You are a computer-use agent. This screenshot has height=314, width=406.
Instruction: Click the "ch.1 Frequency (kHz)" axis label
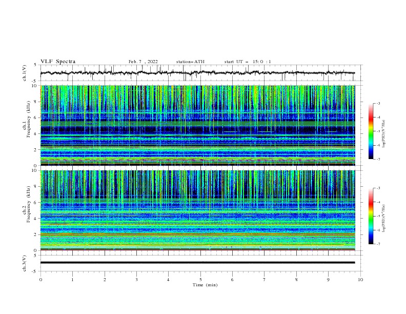pos(27,119)
